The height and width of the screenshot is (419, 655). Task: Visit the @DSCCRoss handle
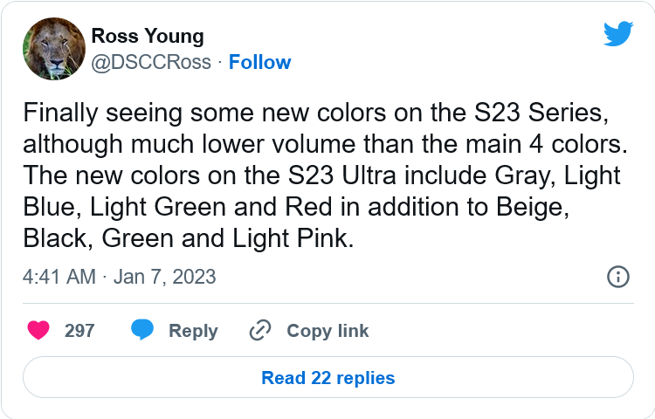(151, 62)
